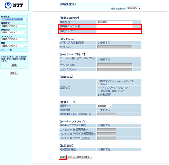Click the セカンダリDNS field
The width and height of the screenshot is (169, 165).
tap(114, 69)
